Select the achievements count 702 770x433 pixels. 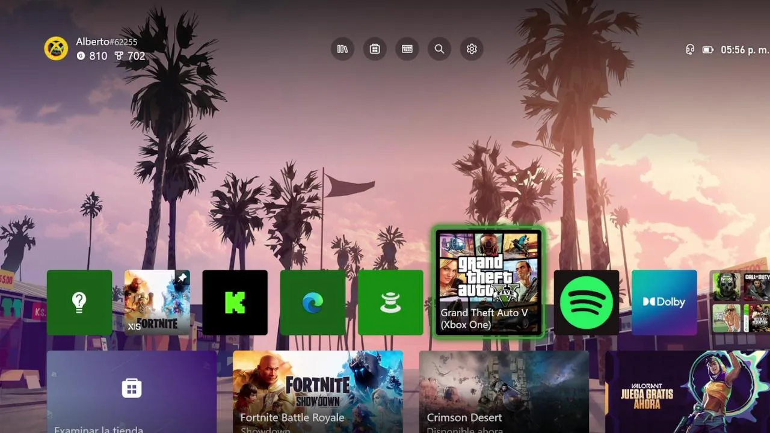tap(130, 56)
